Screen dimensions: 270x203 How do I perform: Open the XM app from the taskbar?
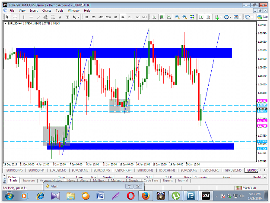[206, 196]
